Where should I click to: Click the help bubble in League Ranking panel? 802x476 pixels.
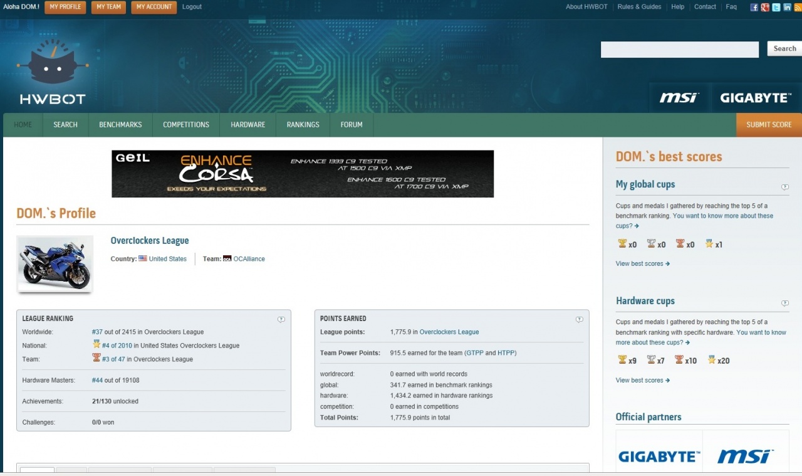tap(281, 319)
